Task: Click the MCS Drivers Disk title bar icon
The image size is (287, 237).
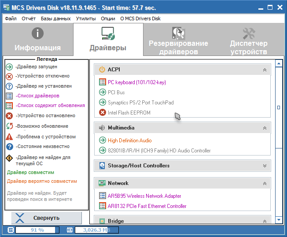Action: pos(7,7)
